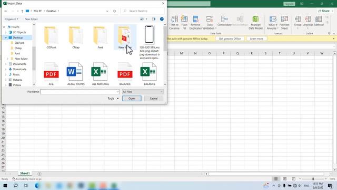Viewport: 337px width, 190px height.
Task: Select the CIDFont folder thumbnail
Action: [51, 37]
